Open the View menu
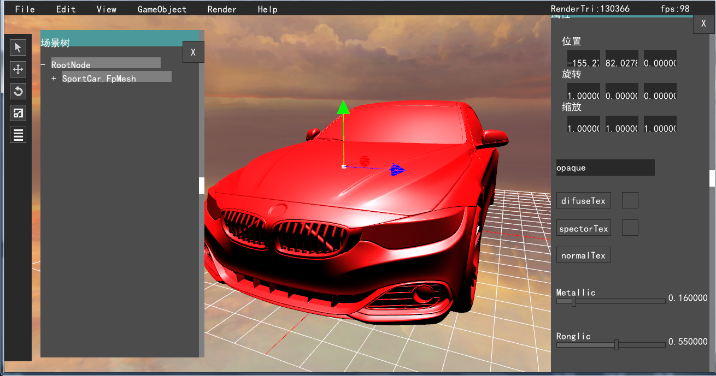This screenshot has width=716, height=376. click(x=106, y=9)
